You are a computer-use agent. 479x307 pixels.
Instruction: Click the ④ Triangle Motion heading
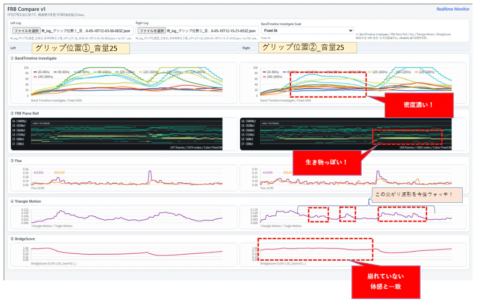pos(26,201)
